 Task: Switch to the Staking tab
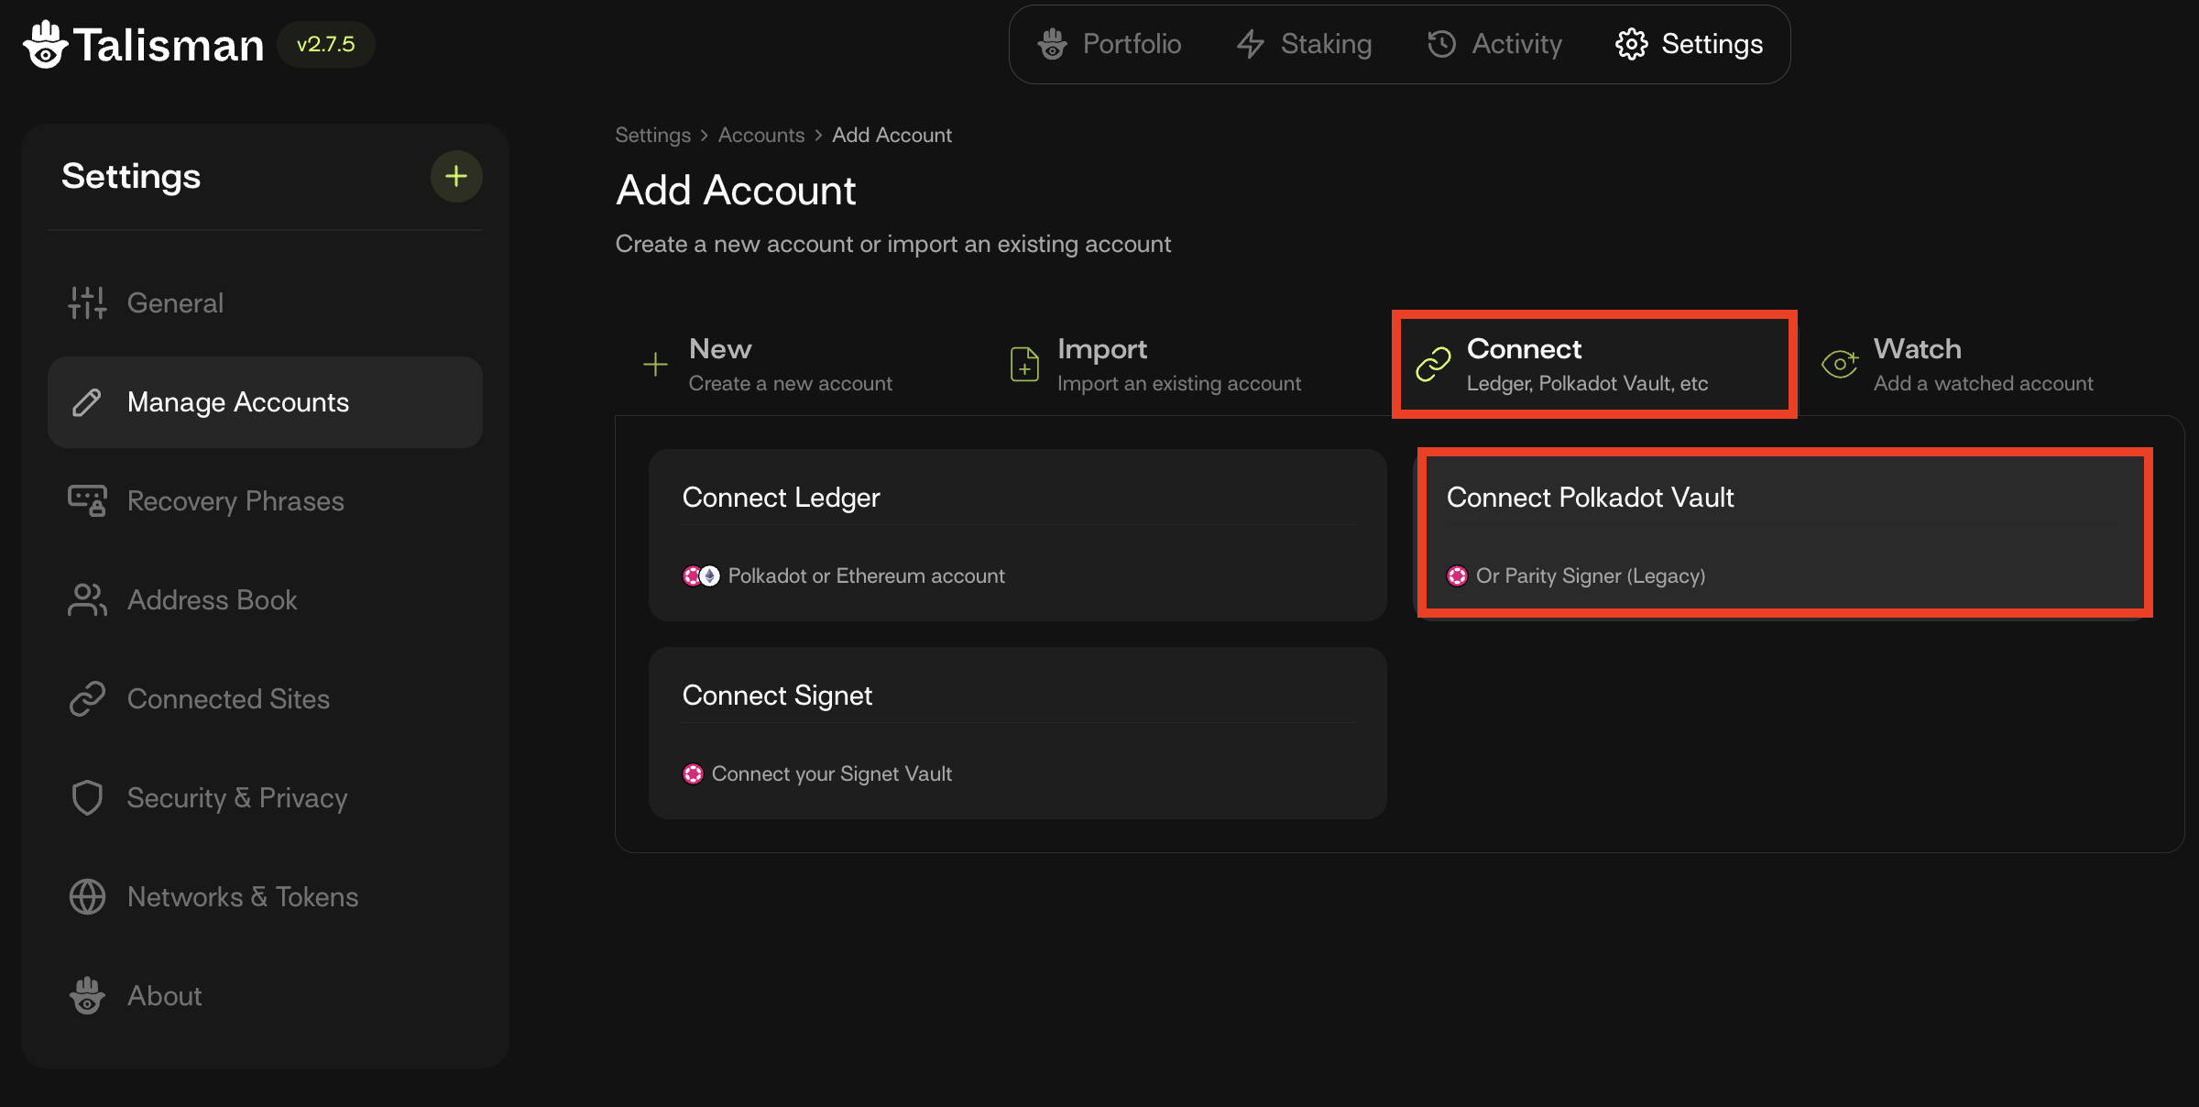tap(1305, 44)
